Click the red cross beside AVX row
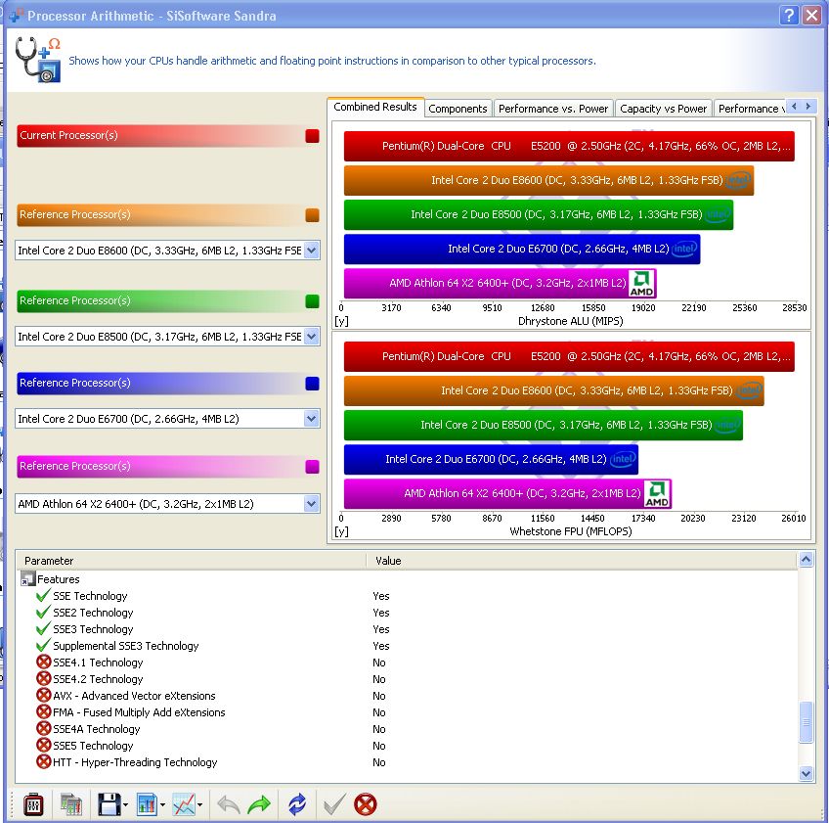Viewport: 829px width, 823px height. click(43, 695)
